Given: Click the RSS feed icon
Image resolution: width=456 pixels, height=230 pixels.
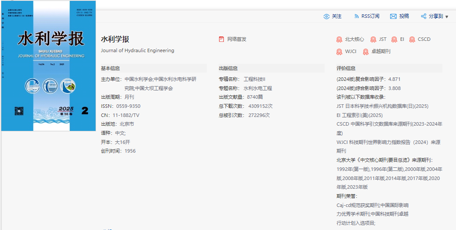Looking at the screenshot, I should (357, 17).
